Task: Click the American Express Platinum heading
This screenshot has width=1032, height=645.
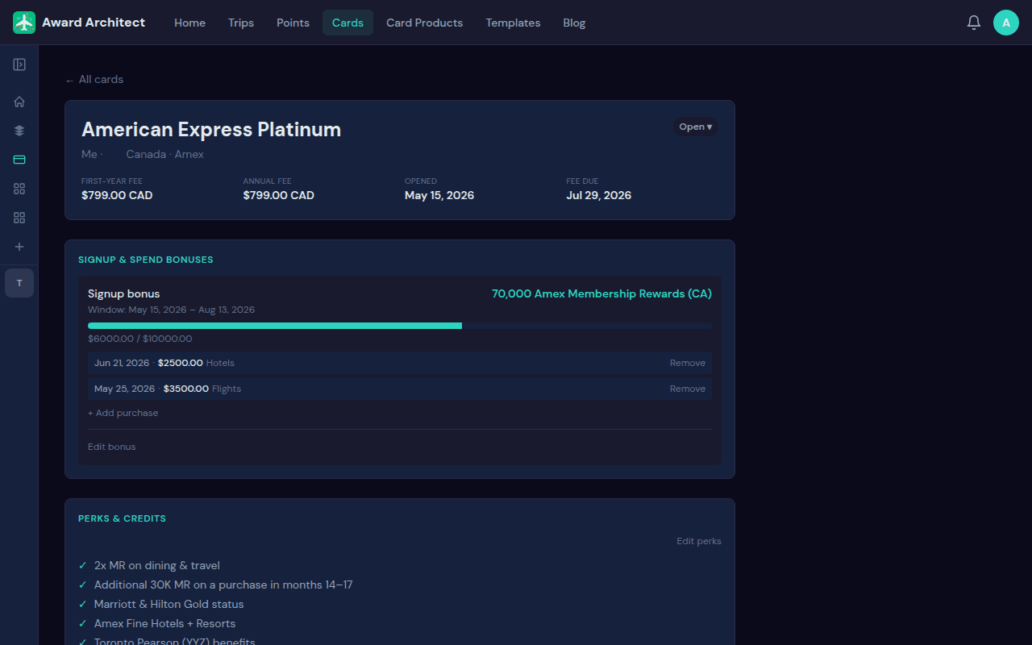Action: [211, 130]
